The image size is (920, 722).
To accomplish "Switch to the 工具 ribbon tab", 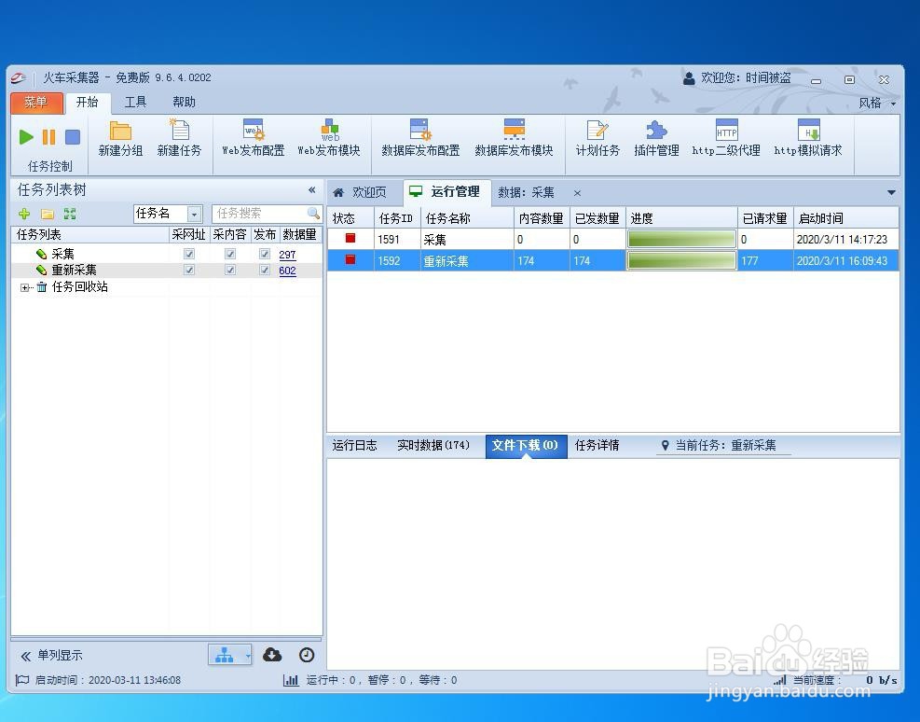I will [x=135, y=102].
